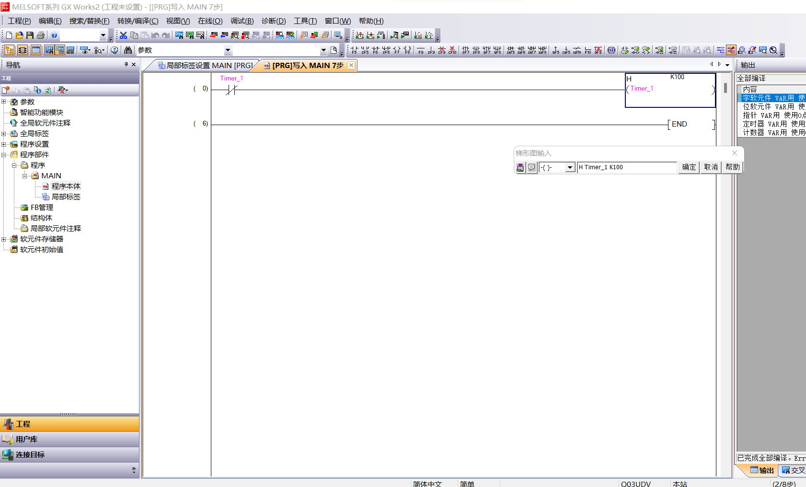This screenshot has height=487, width=806.
Task: Select 局部标签 in the project tree
Action: (x=66, y=197)
